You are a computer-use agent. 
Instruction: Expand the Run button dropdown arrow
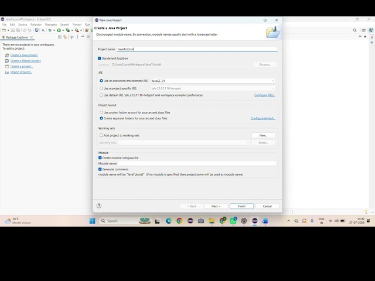pos(63,30)
